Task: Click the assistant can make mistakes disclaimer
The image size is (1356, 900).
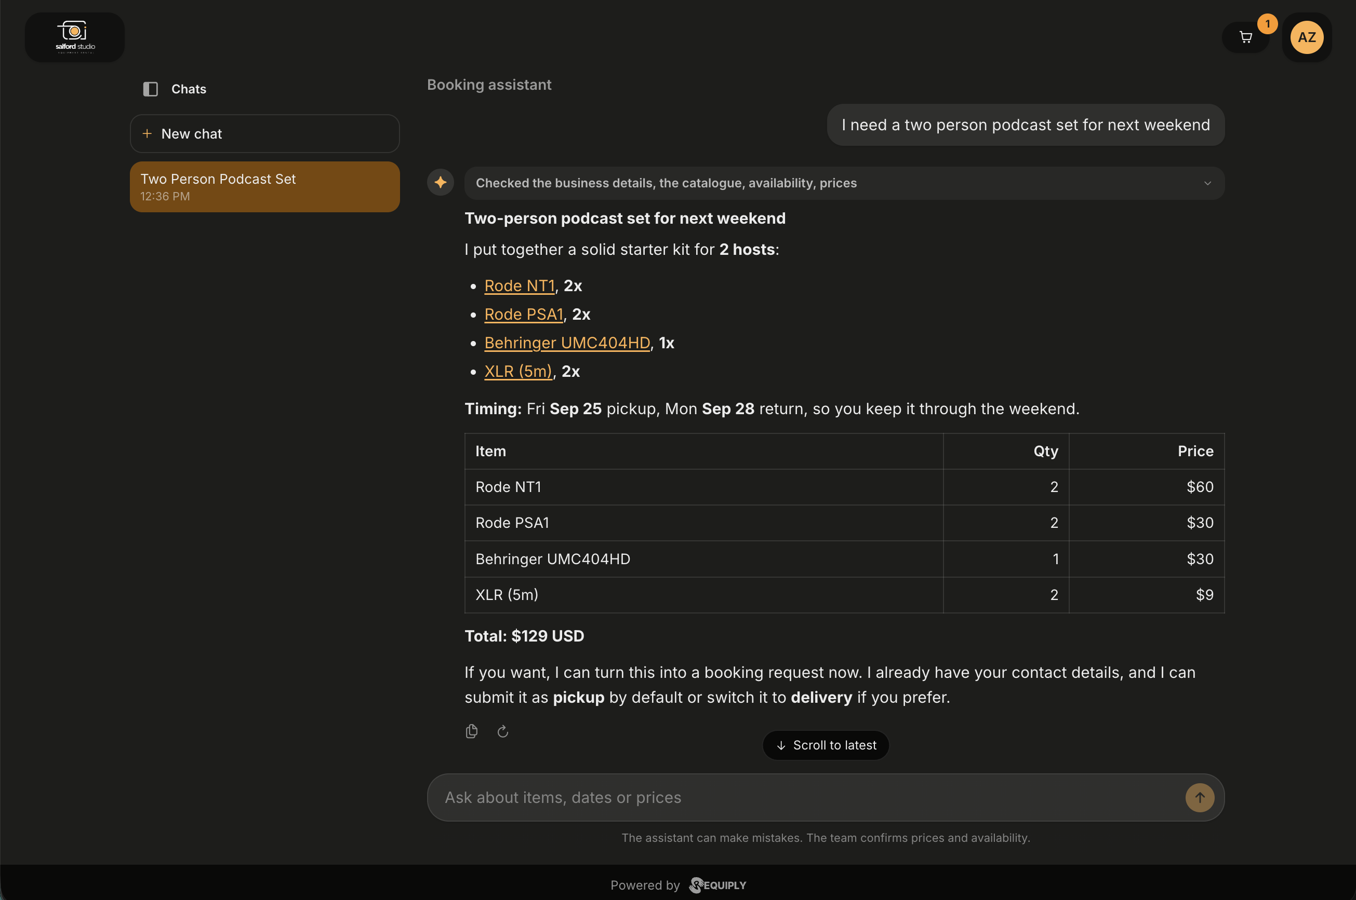Action: tap(826, 838)
